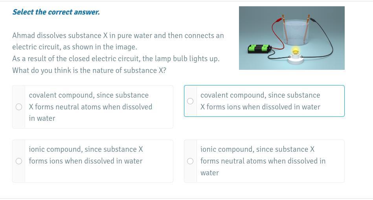Screen dimensions: 373x200
Task: Choose radio button for ionic compound forming neutral atoms
Action: 190,161
